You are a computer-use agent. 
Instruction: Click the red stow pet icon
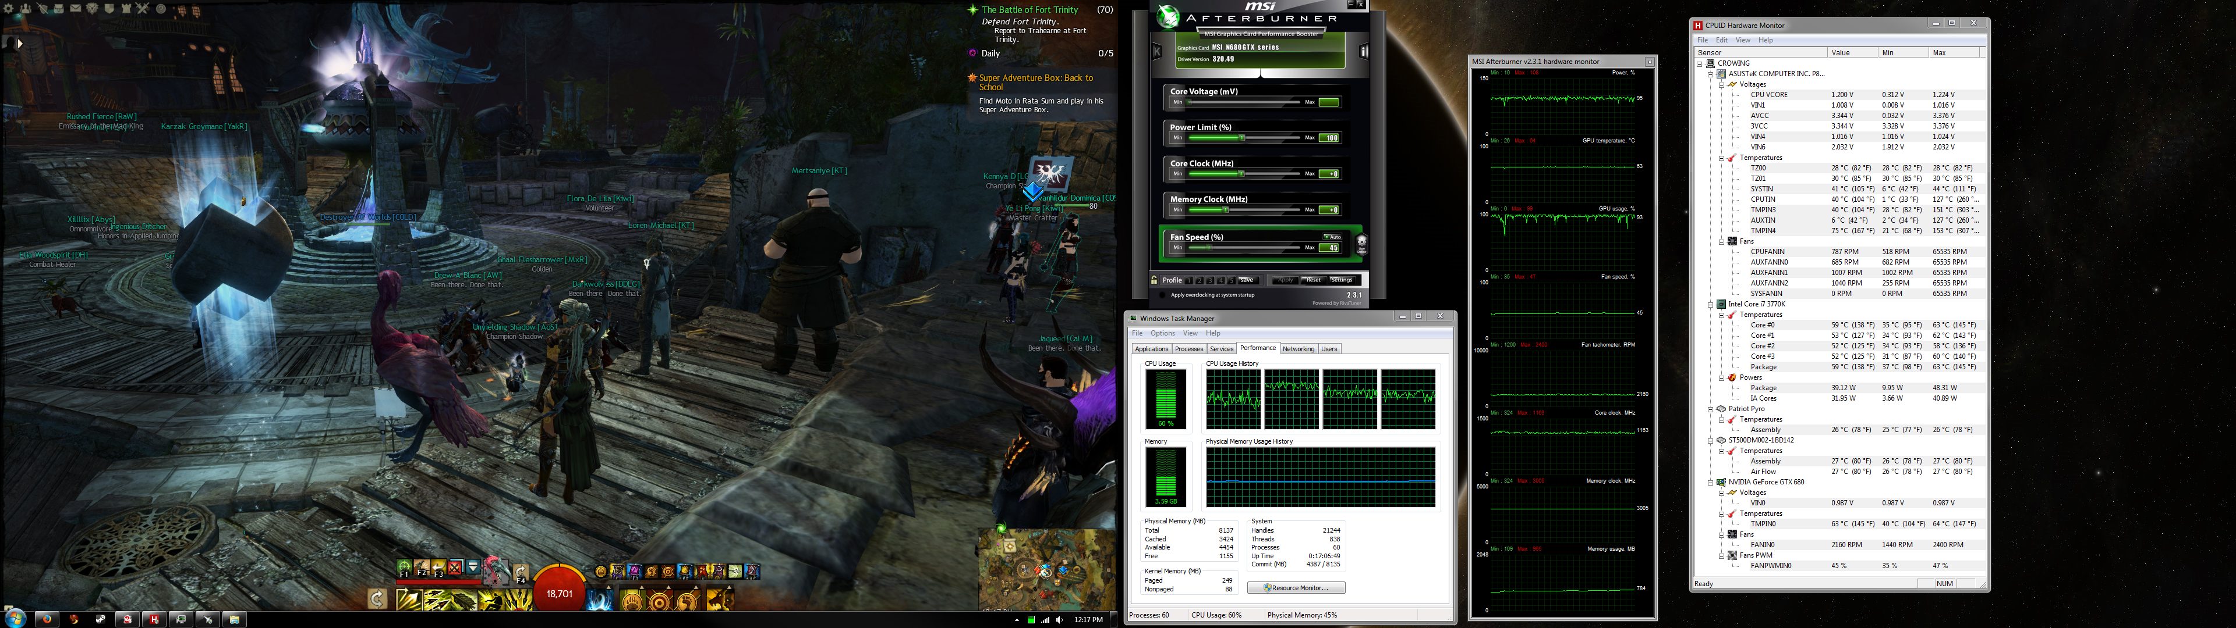[455, 568]
